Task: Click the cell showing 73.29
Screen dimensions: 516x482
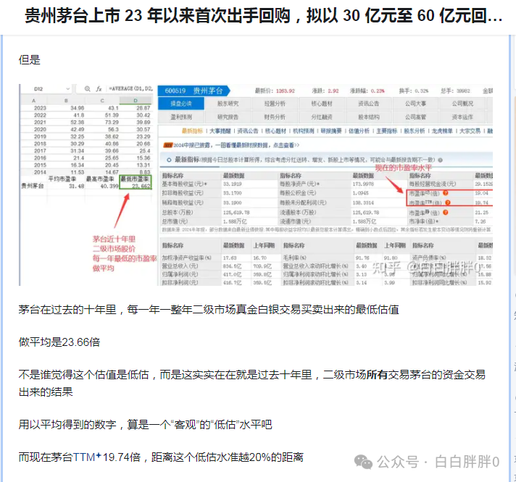Action: (x=112, y=122)
